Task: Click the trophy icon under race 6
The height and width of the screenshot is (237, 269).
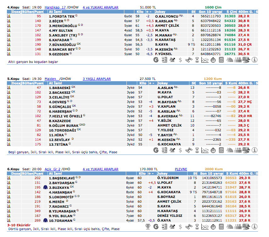Action: [148, 226]
